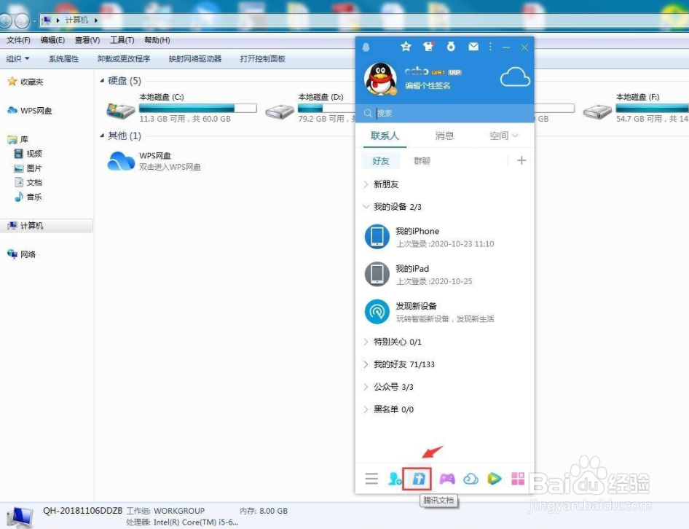Screen dimensions: 689x529
Task: Open the 编辑(E) menu
Action: pos(52,40)
